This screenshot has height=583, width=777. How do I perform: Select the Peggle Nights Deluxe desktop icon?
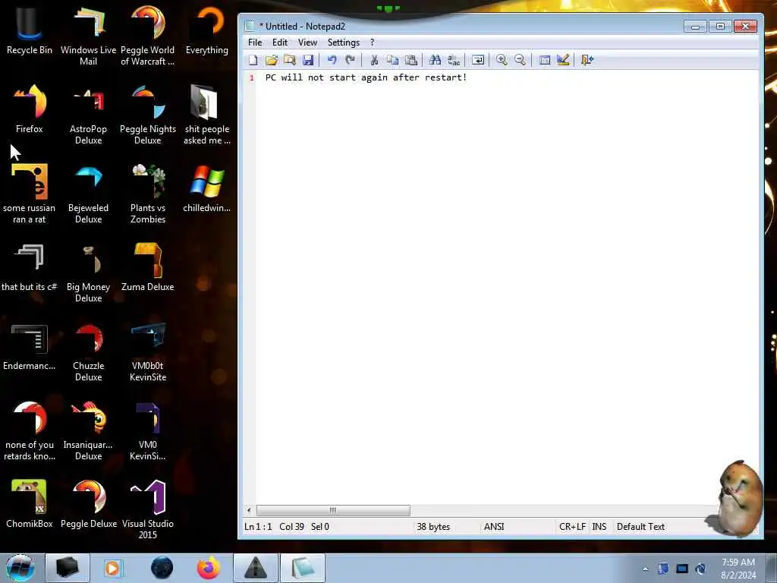148,115
